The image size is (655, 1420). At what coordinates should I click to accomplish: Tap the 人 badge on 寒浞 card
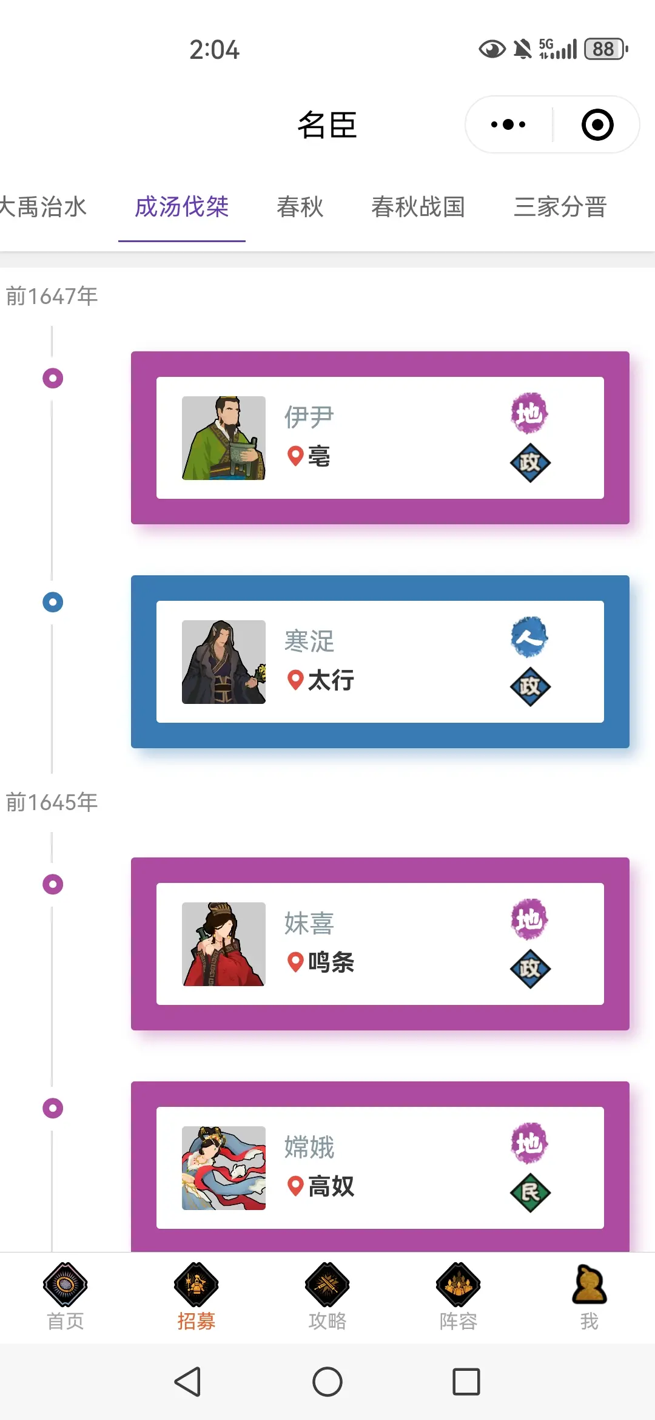point(529,637)
